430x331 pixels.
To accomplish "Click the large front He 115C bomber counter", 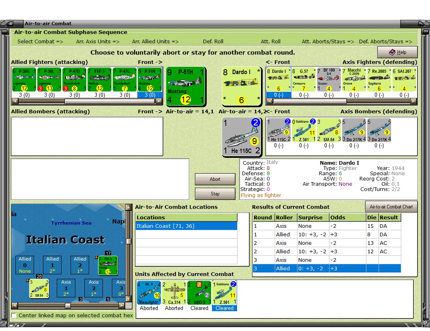I will pyautogui.click(x=241, y=137).
